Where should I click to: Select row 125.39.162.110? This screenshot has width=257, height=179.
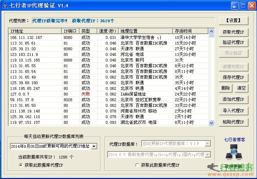tap(108, 117)
